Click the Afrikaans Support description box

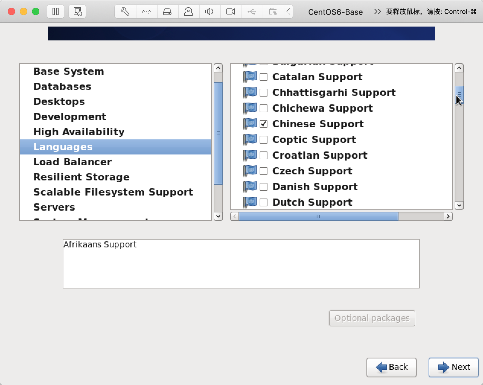click(241, 263)
